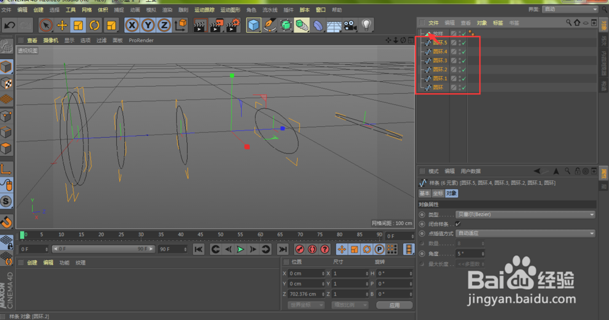609x320 pixels.
Task: Click the 0 F to 90 F range slider
Action: 104,249
